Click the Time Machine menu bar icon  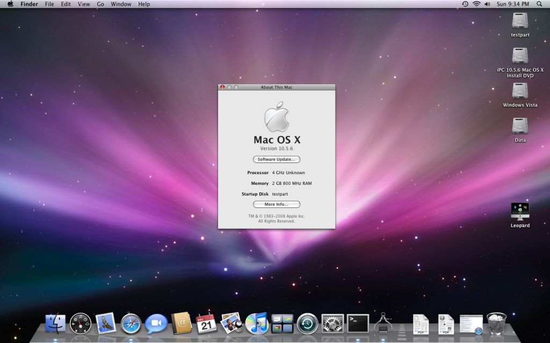click(x=465, y=4)
